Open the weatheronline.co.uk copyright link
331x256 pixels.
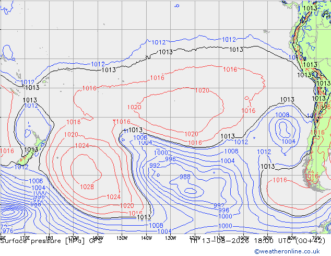pos(287,251)
